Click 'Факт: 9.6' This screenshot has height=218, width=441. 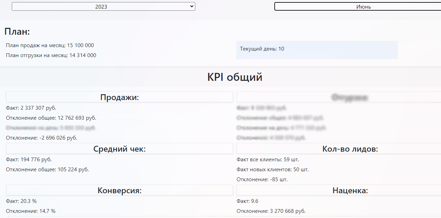(247, 201)
